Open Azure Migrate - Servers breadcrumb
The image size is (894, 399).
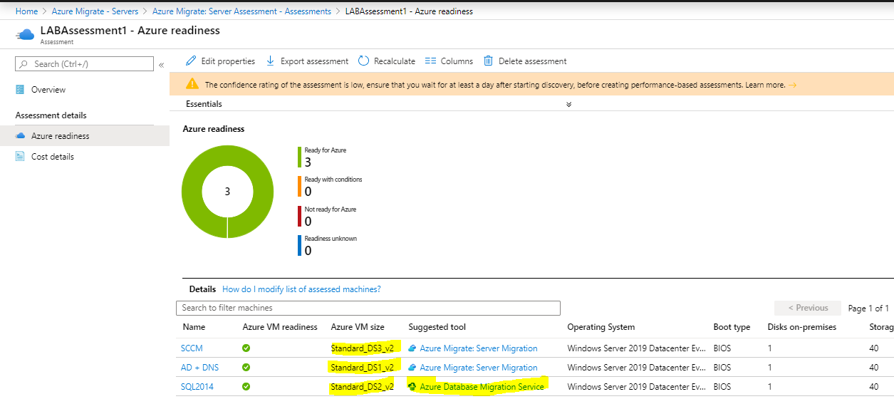tap(95, 11)
